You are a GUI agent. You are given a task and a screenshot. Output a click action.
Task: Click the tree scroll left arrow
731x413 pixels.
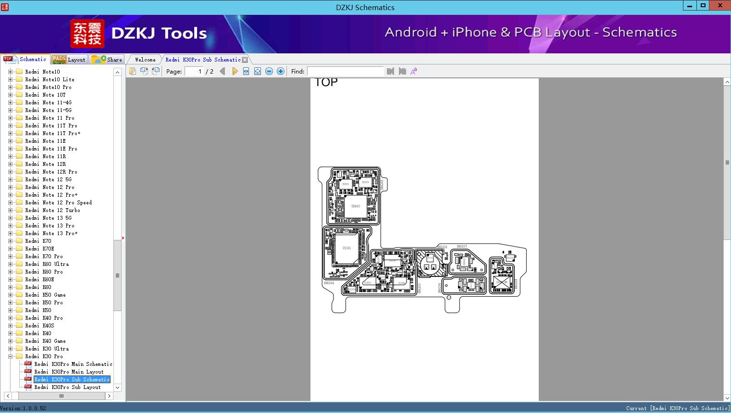(x=8, y=396)
